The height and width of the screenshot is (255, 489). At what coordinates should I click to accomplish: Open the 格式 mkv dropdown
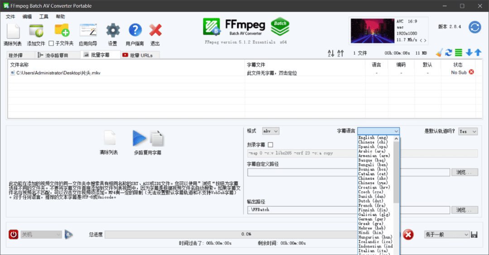pos(271,131)
